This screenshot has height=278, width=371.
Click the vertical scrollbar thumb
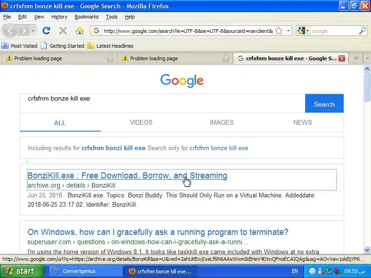(367, 87)
